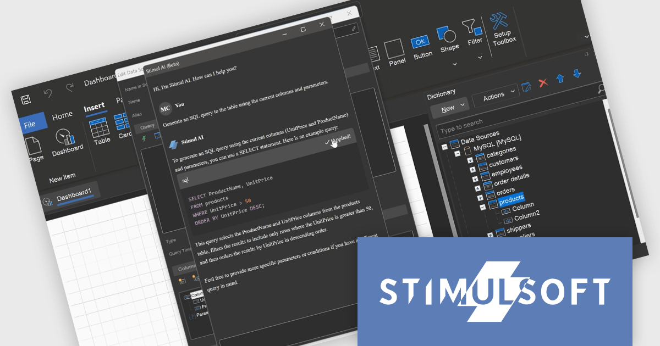Click the Dictionary edit item icon
Screen dimensions: 660x346
click(x=526, y=87)
